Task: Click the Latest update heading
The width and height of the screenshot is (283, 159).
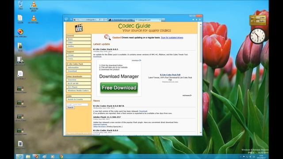Action: click(101, 44)
